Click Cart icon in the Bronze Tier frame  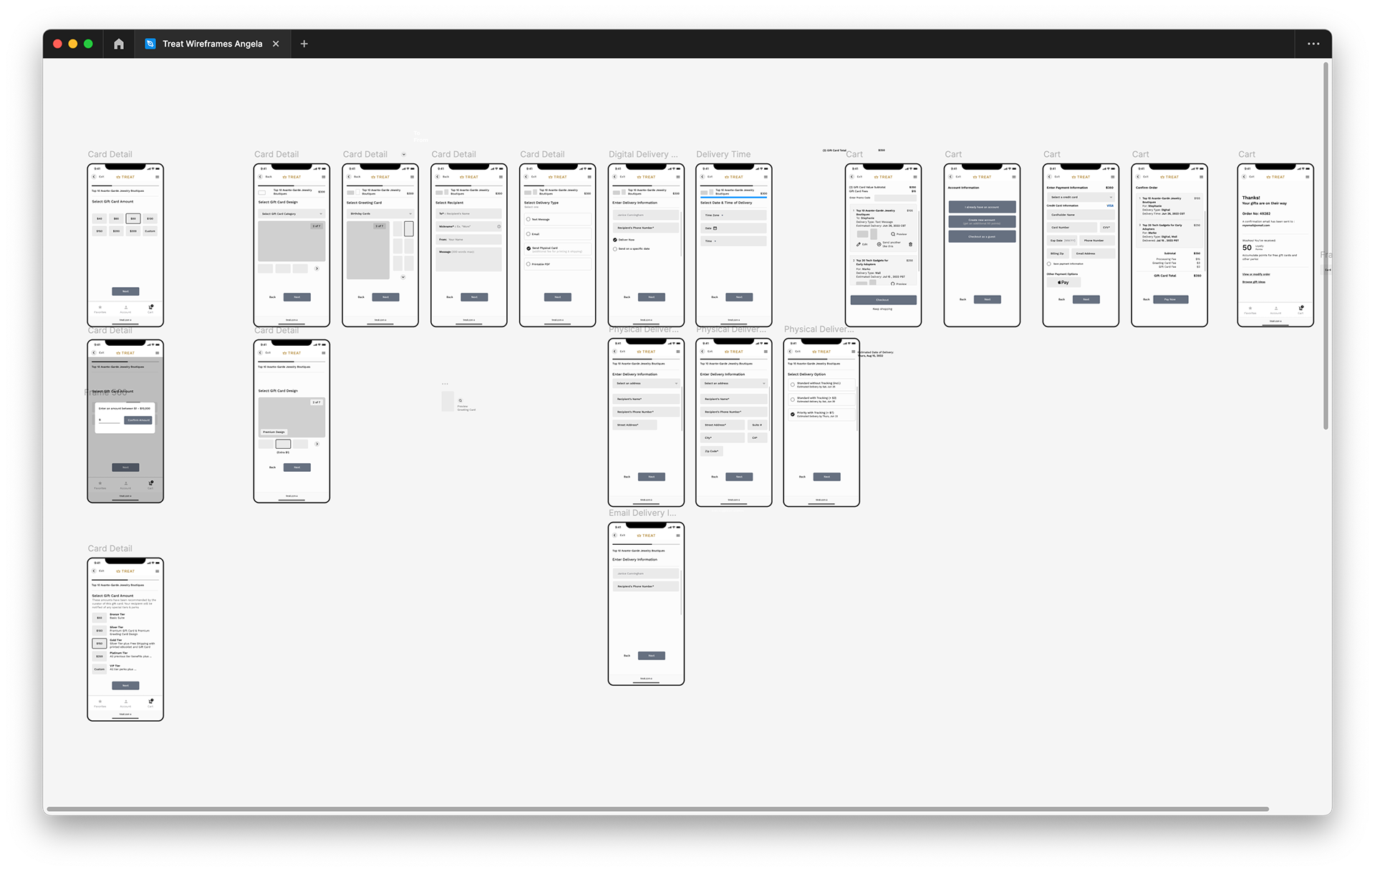[x=151, y=701]
